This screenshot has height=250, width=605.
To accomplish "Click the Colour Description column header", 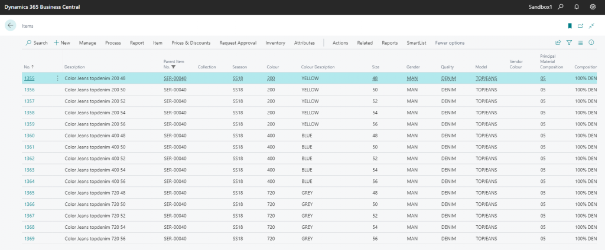I will pyautogui.click(x=318, y=67).
